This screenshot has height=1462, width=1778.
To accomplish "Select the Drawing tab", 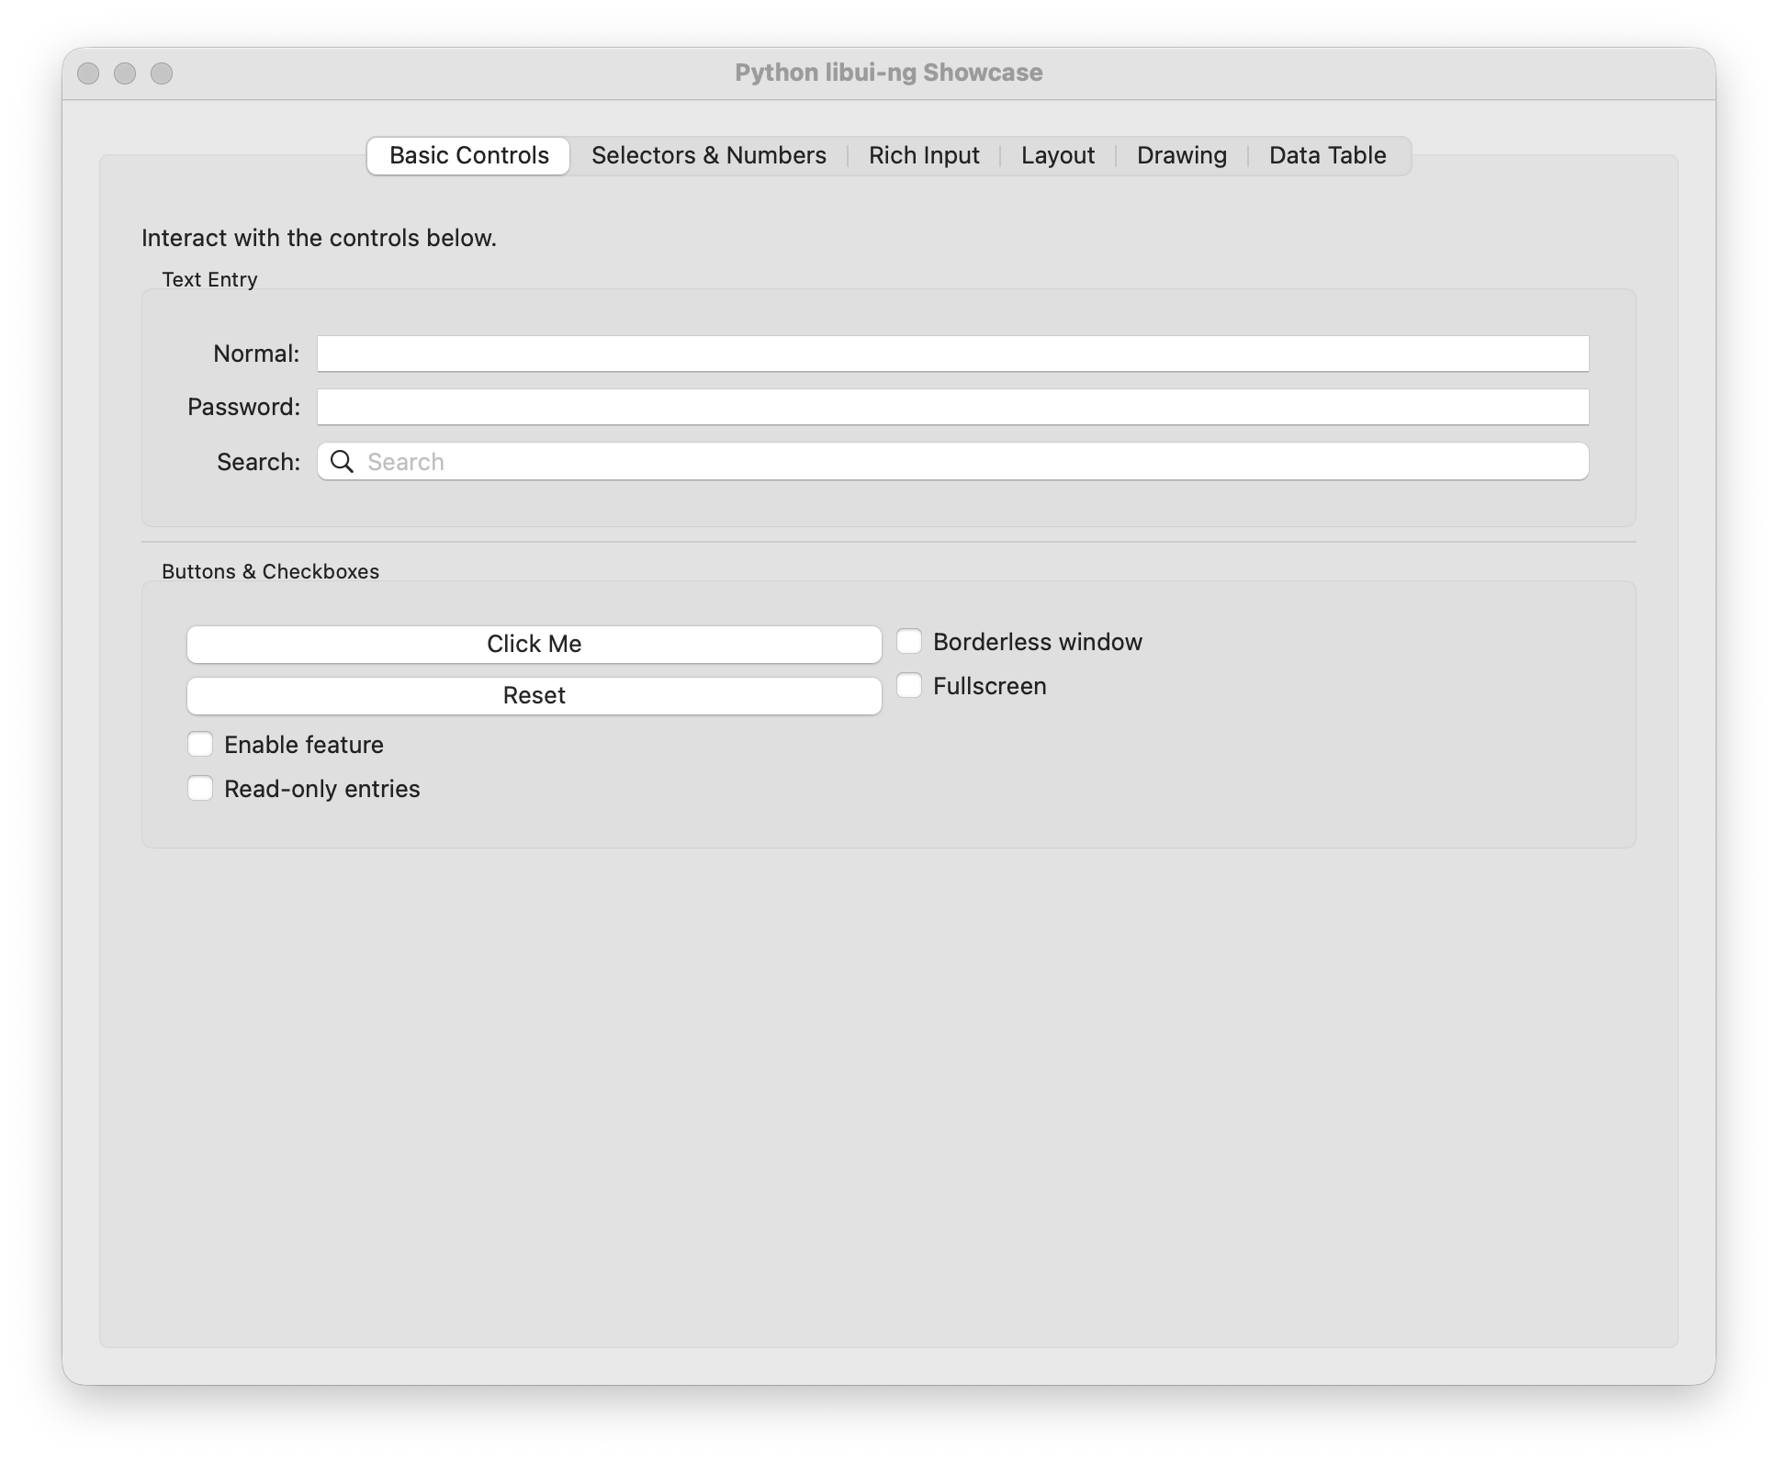I will coord(1181,155).
